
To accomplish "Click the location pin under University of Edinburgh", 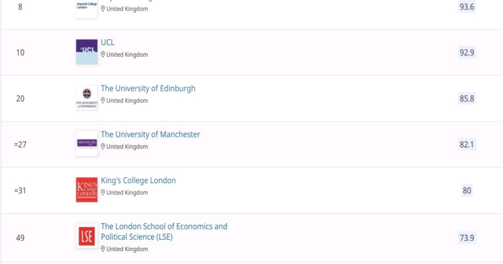I will (x=103, y=100).
